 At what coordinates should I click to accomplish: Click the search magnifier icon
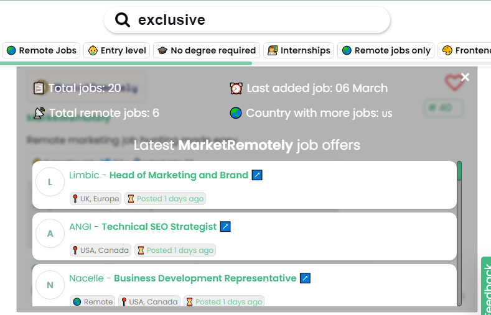click(122, 21)
